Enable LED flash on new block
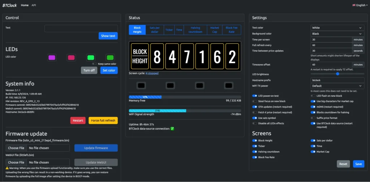Screen dimensions: 370x182 (313, 96)
